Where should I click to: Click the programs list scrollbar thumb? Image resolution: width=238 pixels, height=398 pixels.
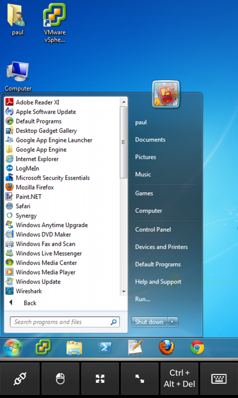pyautogui.click(x=124, y=142)
